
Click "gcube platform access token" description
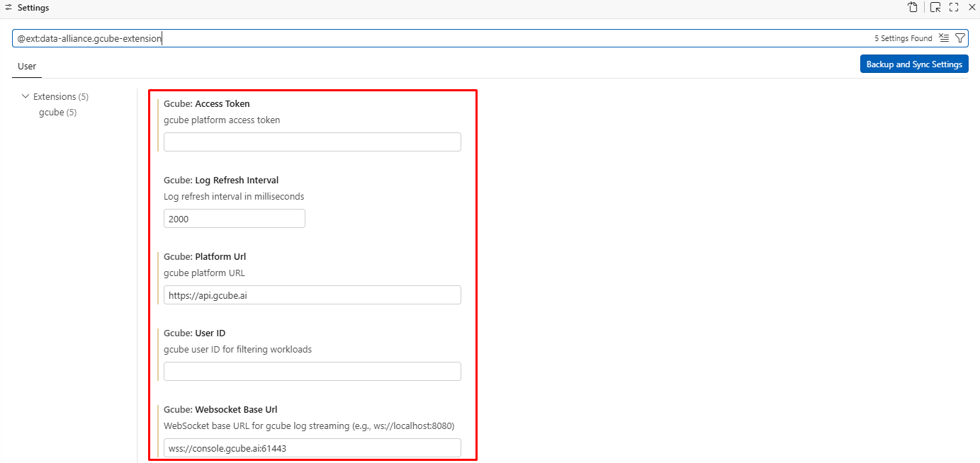coord(222,120)
